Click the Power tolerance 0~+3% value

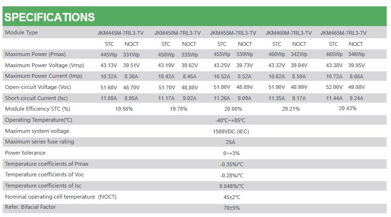click(231, 153)
